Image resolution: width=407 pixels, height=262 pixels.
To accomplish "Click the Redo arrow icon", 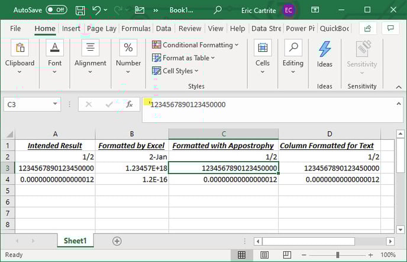I will [118, 11].
